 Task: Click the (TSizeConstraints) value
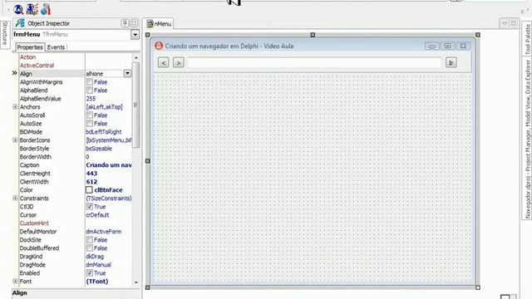[109, 199]
